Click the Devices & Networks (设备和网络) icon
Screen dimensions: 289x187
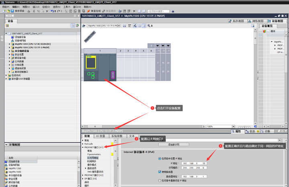[12, 40]
